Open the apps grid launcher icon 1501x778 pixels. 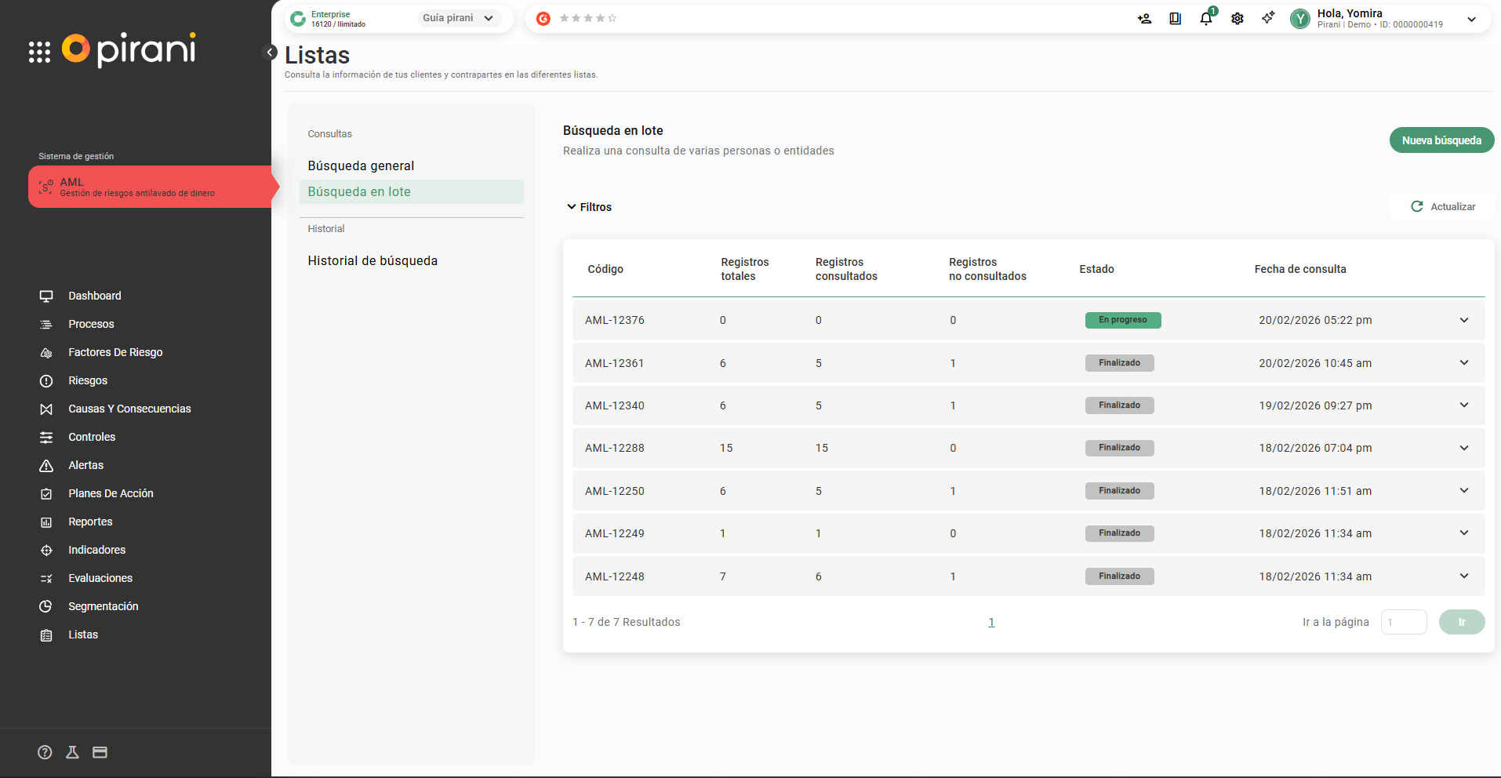[39, 52]
